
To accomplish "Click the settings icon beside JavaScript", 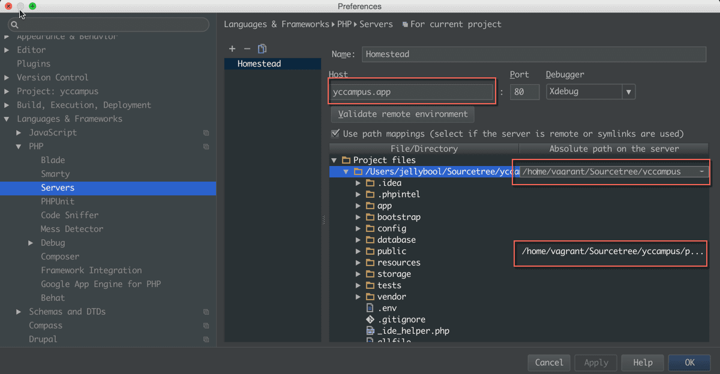I will pyautogui.click(x=206, y=132).
